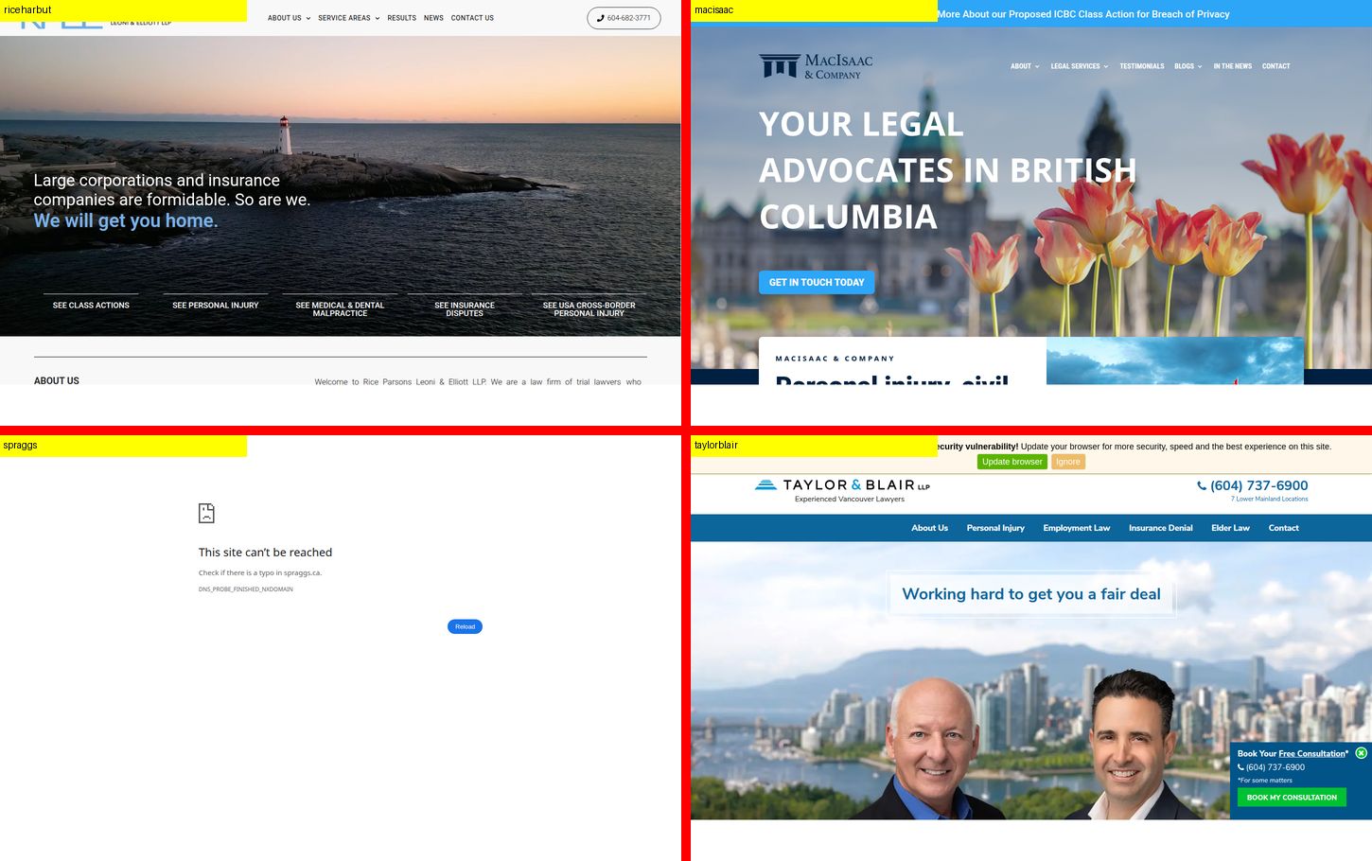The height and width of the screenshot is (861, 1372).
Task: Click the broken page icon on spraggs error
Action: pyautogui.click(x=206, y=513)
